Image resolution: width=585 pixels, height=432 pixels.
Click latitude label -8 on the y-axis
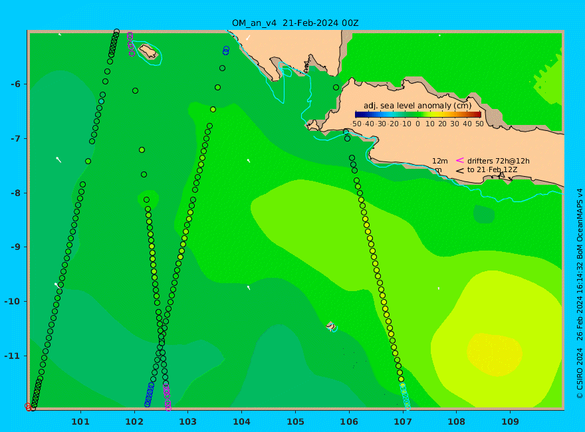click(x=16, y=193)
